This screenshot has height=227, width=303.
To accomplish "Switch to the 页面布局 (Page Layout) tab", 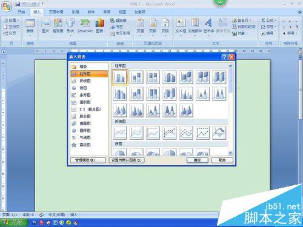I will [56, 12].
